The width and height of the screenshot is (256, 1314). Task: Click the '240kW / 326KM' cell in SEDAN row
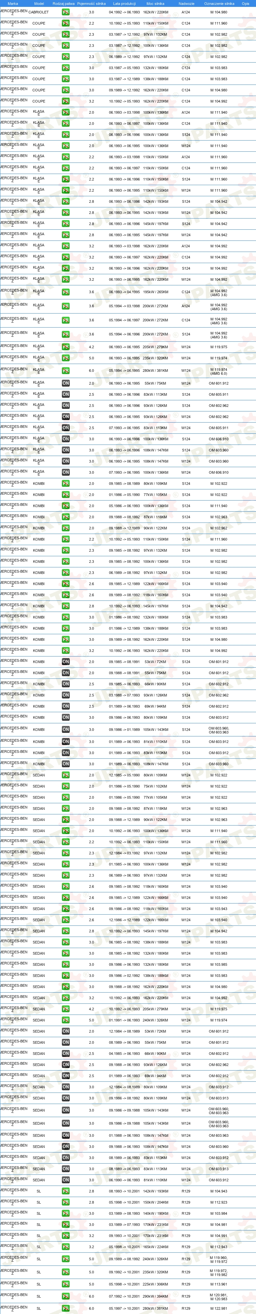(155, 1021)
